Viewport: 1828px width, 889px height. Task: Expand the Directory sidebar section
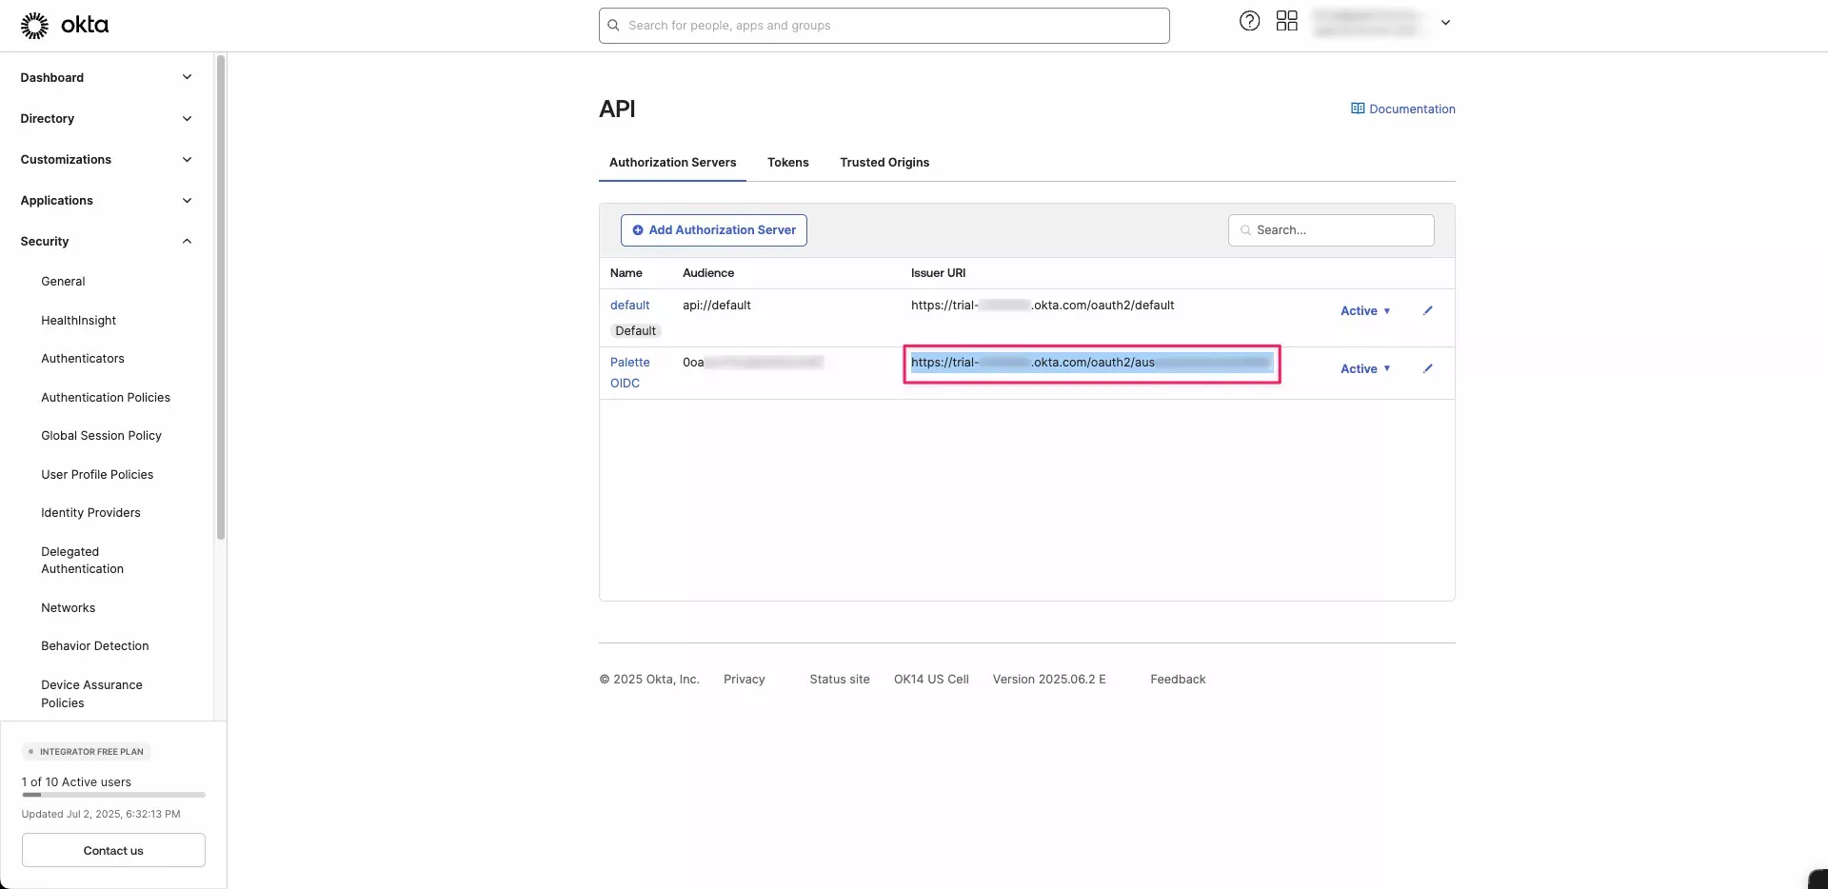[x=187, y=118]
